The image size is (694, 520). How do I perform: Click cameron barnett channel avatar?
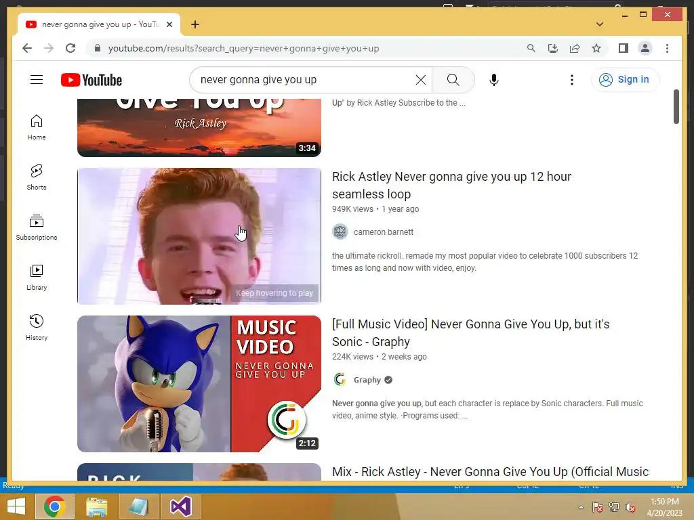pyautogui.click(x=340, y=232)
